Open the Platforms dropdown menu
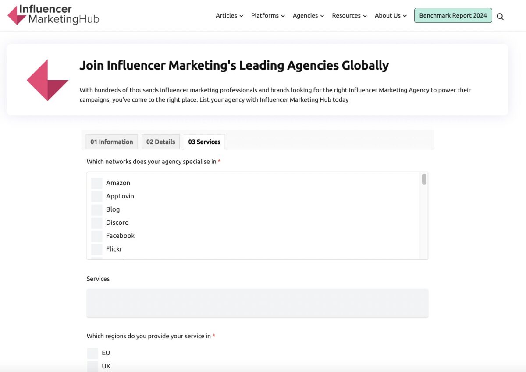The height and width of the screenshot is (372, 526). [x=268, y=15]
